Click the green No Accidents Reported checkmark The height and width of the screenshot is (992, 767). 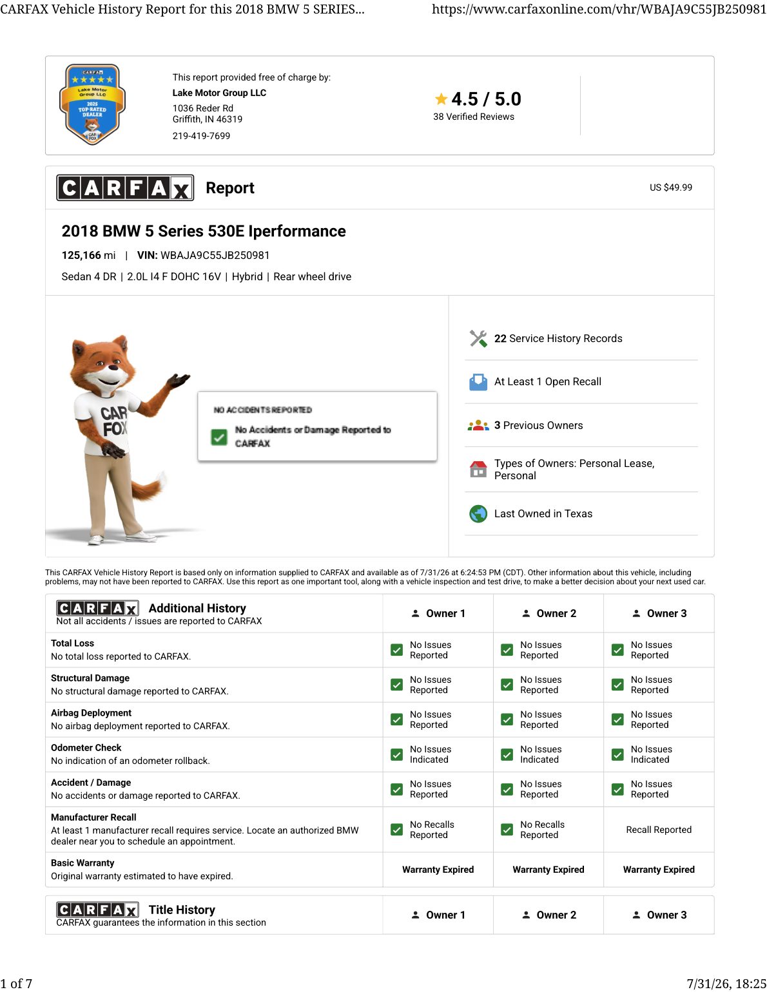[219, 437]
